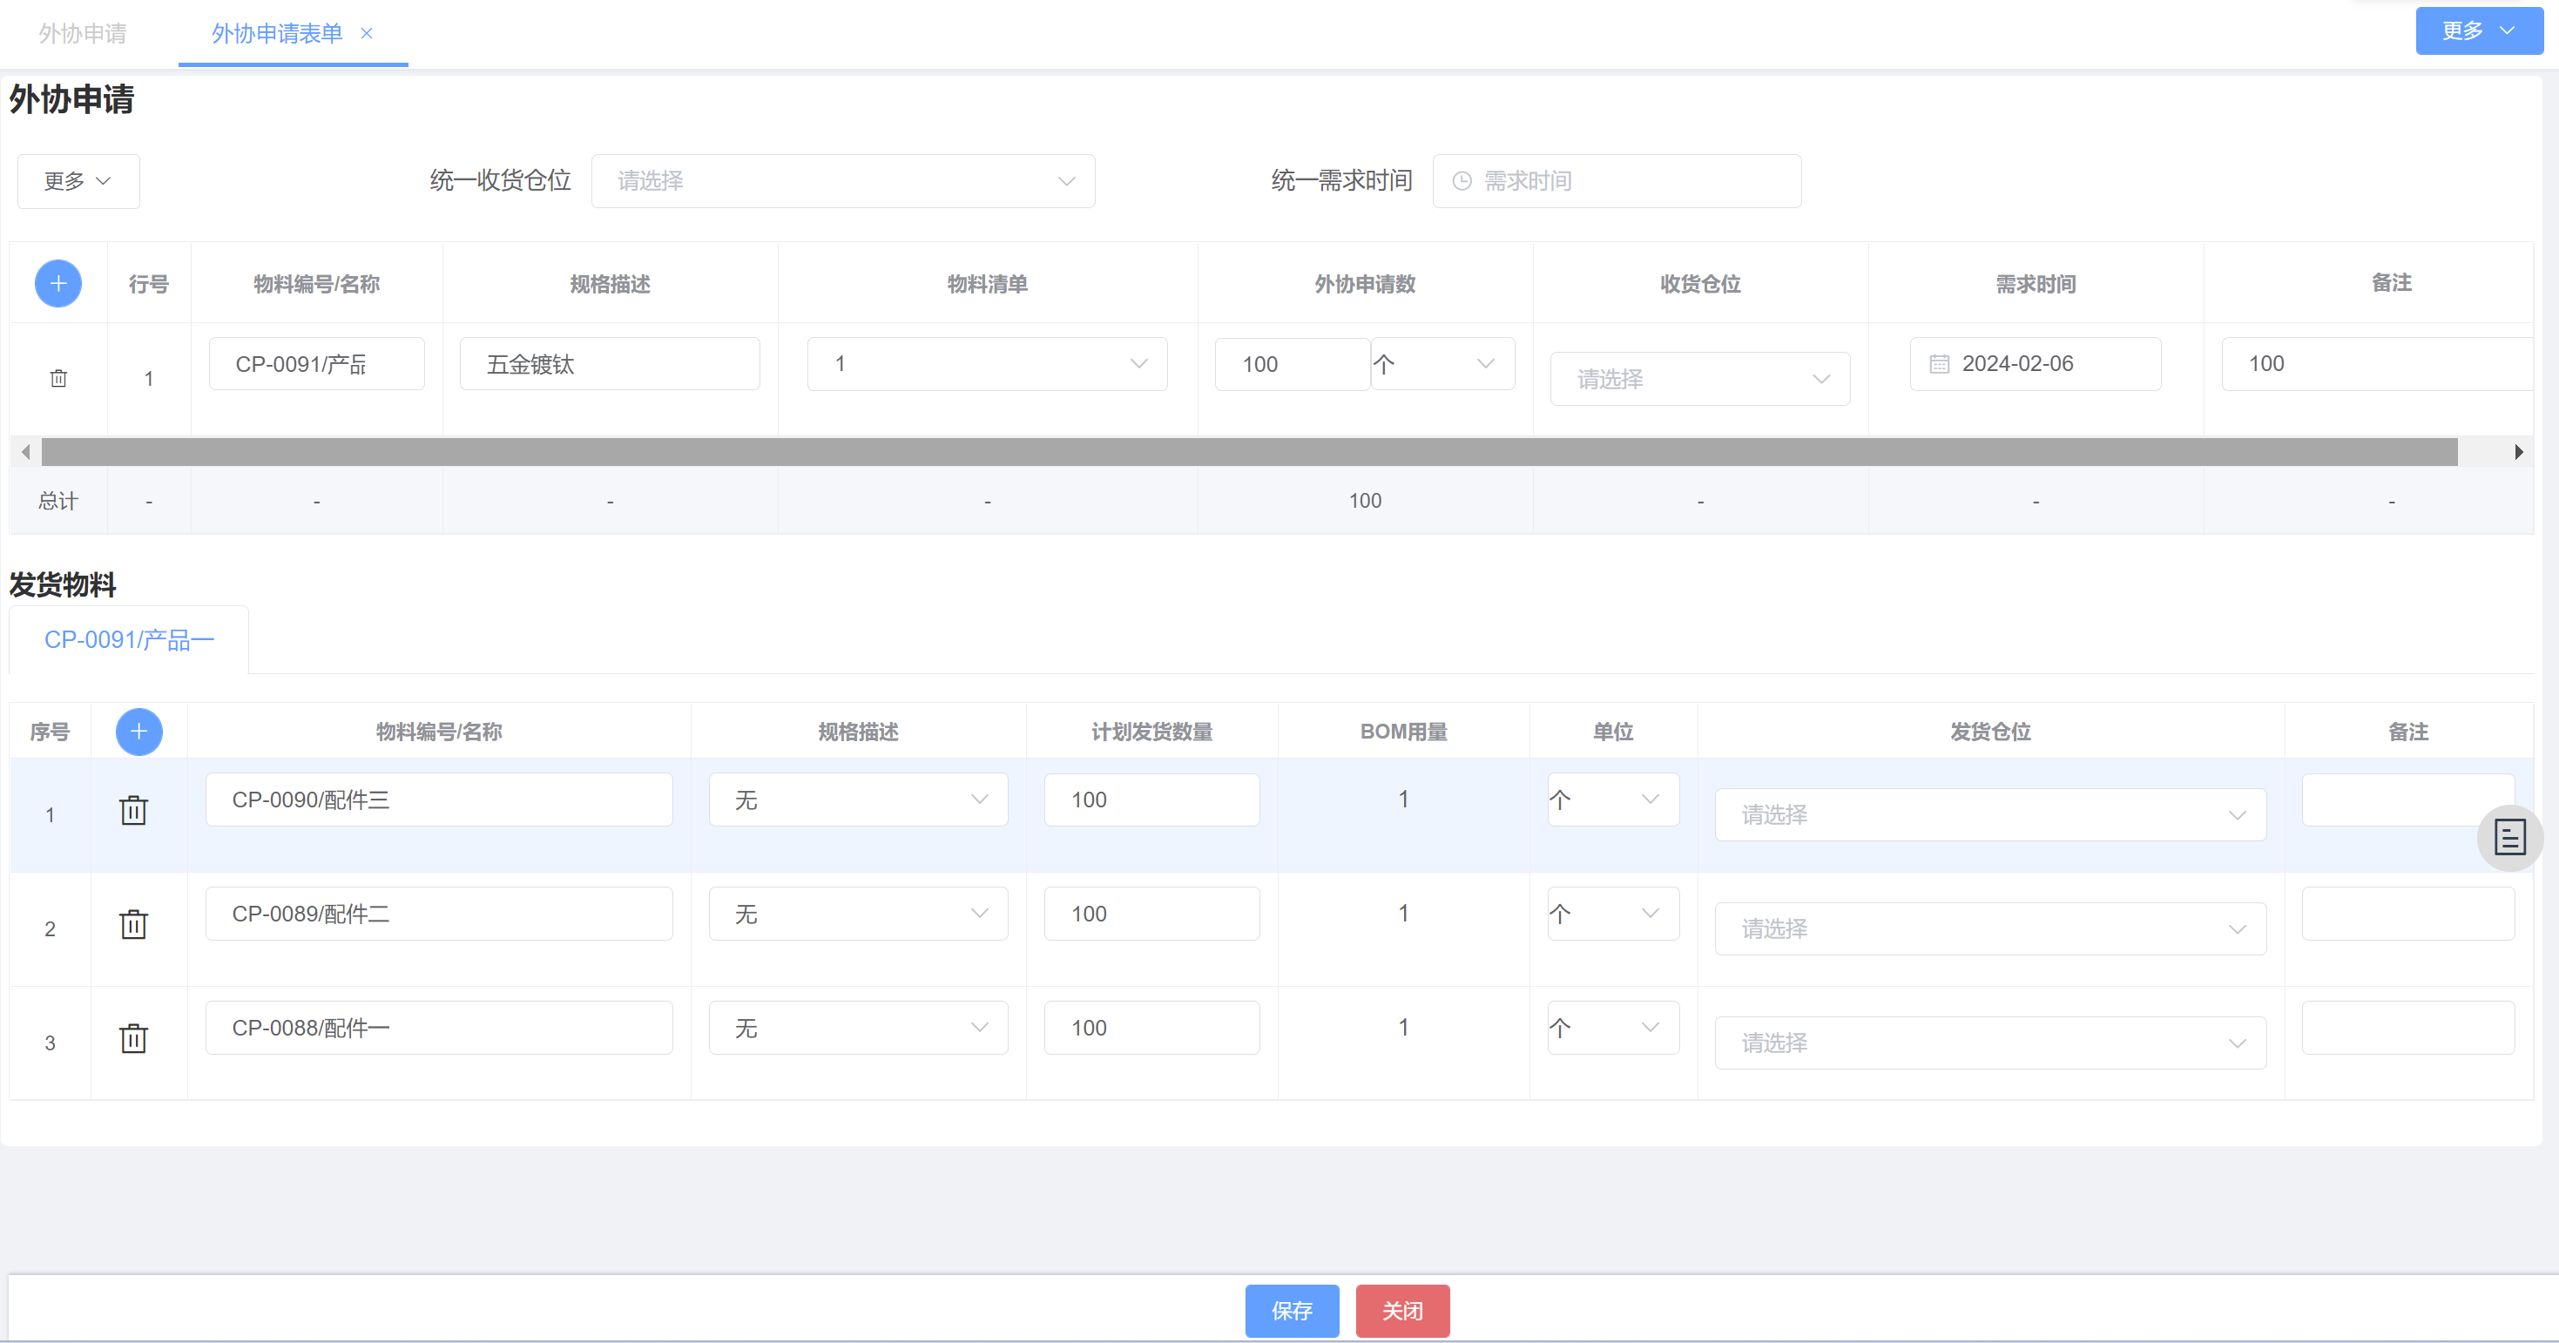
Task: Open the 发货仓位 dropdown for CP-0088/配件一
Action: pyautogui.click(x=1989, y=1043)
